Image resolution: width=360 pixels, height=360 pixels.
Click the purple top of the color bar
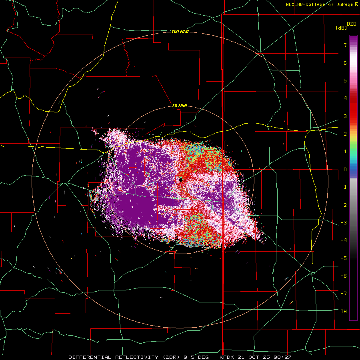(353, 40)
